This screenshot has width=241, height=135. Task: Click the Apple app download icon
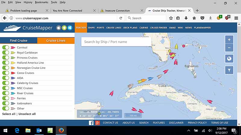click(58, 28)
